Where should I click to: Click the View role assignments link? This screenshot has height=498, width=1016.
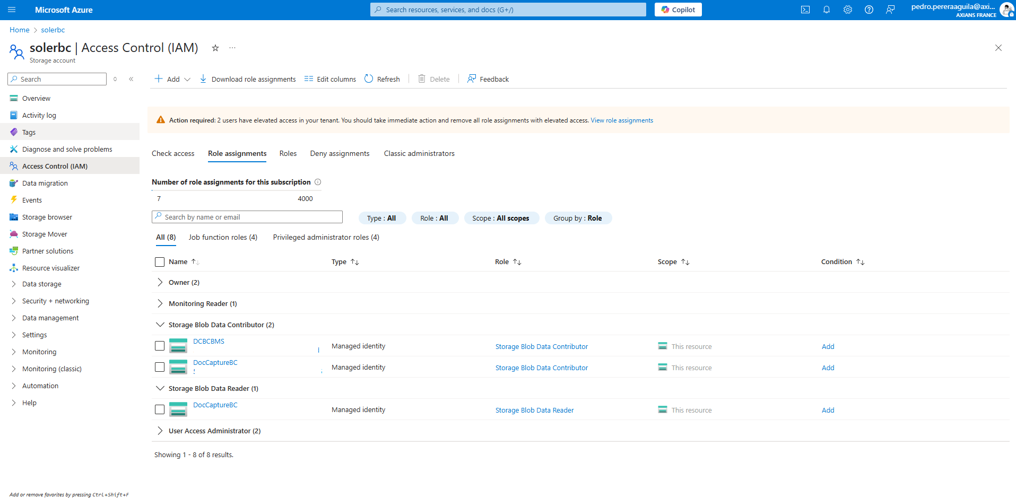pos(621,120)
